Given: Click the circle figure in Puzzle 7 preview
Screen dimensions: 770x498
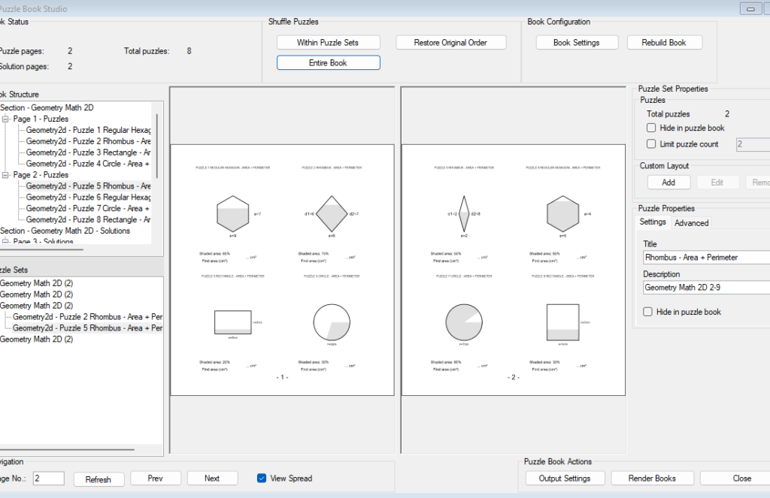Looking at the screenshot, I should tap(464, 322).
